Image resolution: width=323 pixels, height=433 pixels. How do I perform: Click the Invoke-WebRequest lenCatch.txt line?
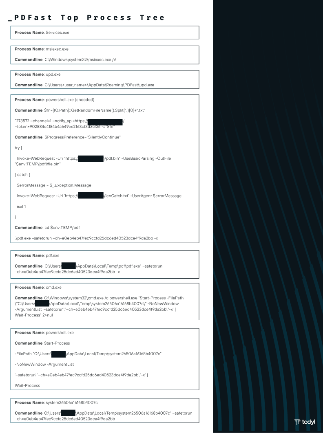pyautogui.click(x=99, y=196)
